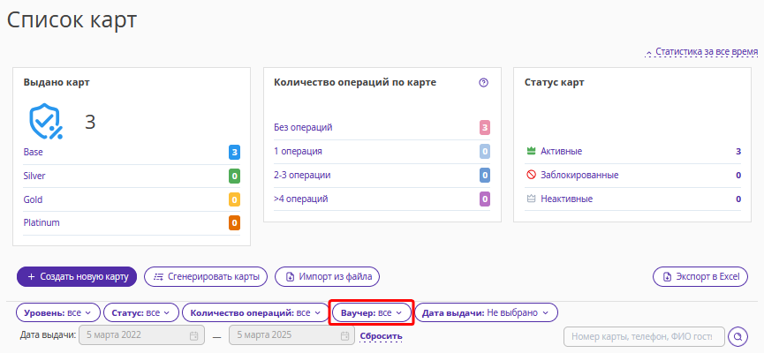764x353 pixels.
Task: Open the Статус filter dropdown
Action: click(x=142, y=312)
